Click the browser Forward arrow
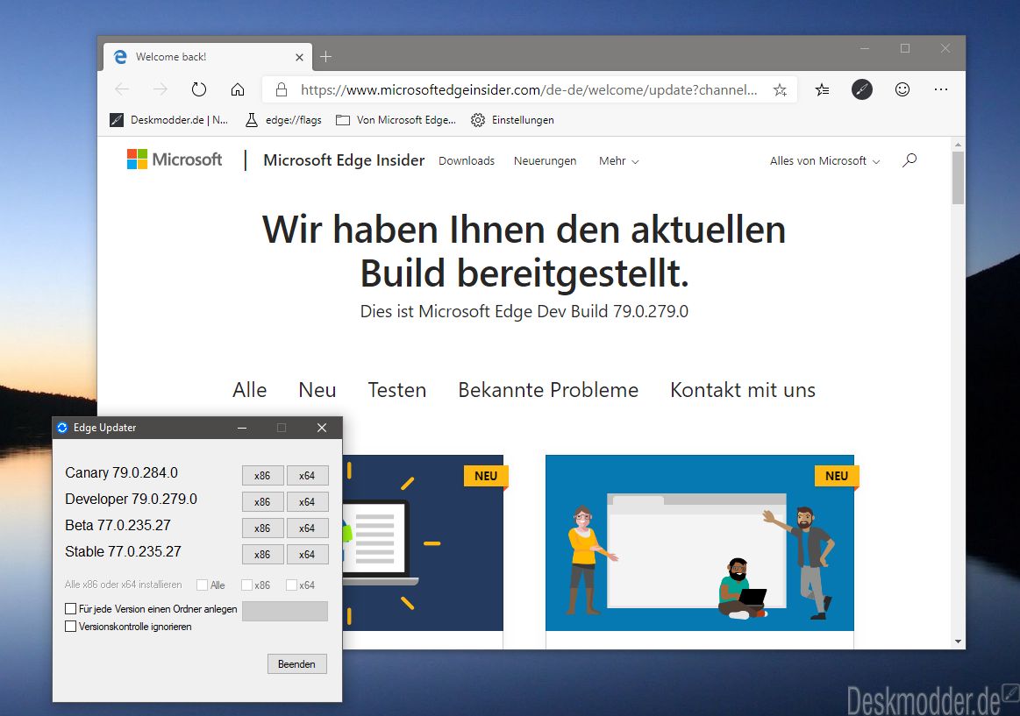This screenshot has width=1020, height=716. (160, 89)
